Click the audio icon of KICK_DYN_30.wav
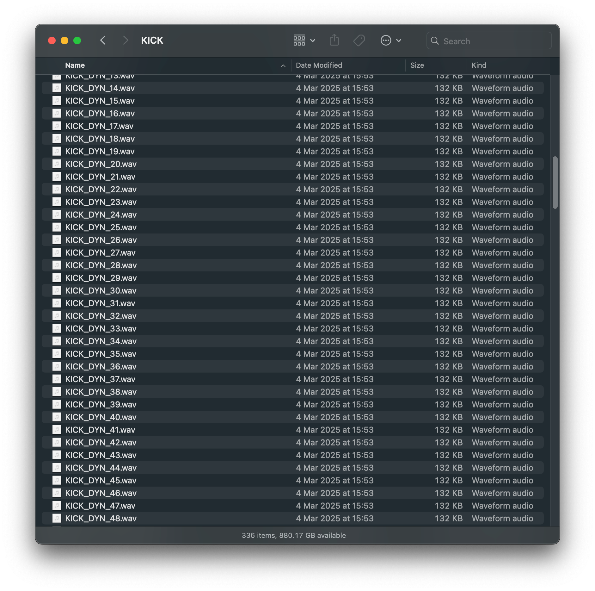This screenshot has height=591, width=595. point(57,290)
